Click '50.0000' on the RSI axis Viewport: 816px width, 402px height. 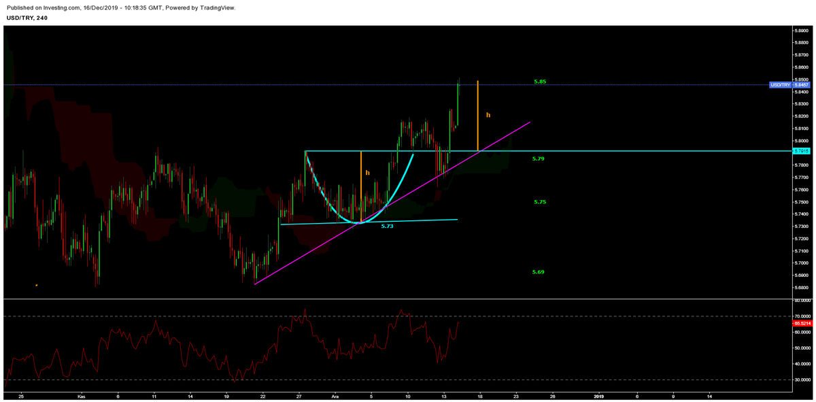802,348
